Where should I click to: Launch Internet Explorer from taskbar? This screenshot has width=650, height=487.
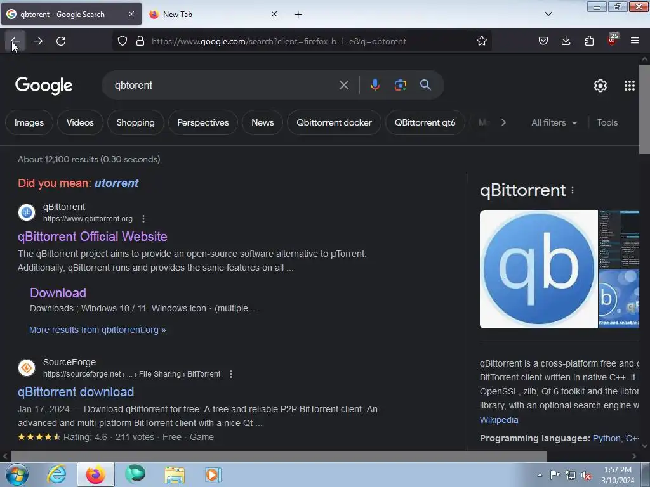click(x=56, y=474)
